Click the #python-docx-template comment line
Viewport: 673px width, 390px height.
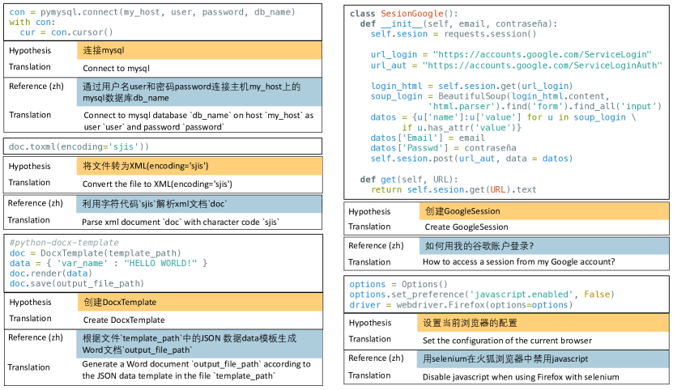click(64, 243)
